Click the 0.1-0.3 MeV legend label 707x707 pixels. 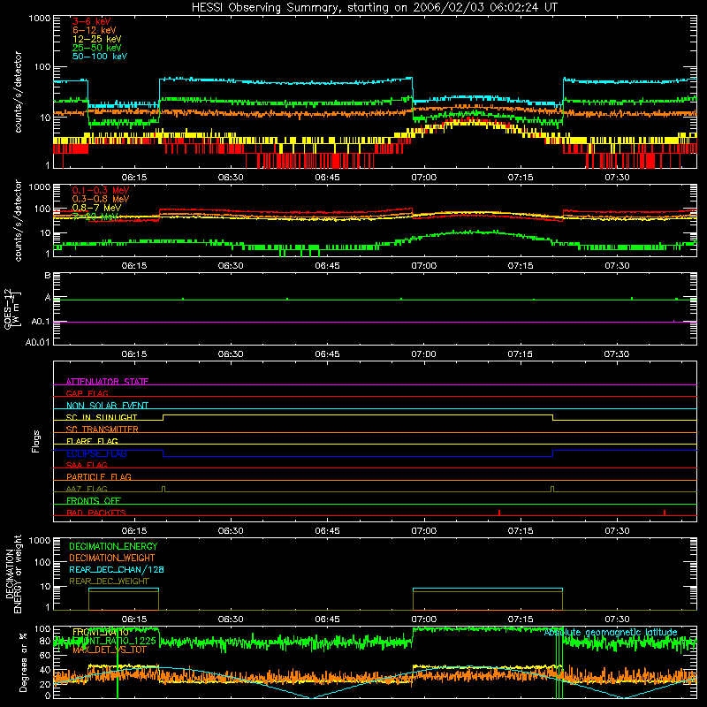coord(101,190)
